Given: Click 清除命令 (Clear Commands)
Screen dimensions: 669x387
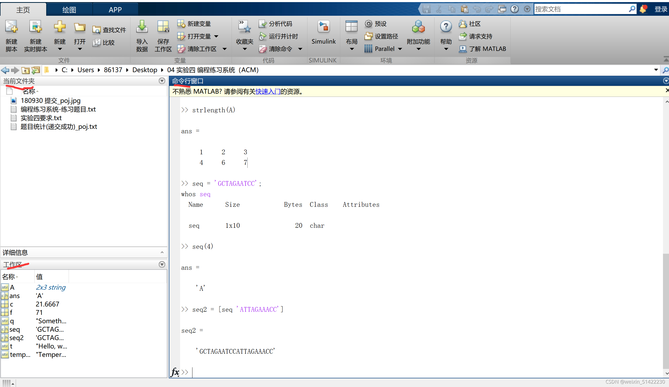Looking at the screenshot, I should [275, 49].
